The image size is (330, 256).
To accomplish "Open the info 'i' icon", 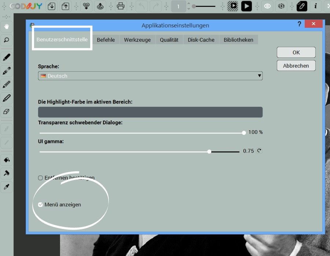I will tap(315, 6).
